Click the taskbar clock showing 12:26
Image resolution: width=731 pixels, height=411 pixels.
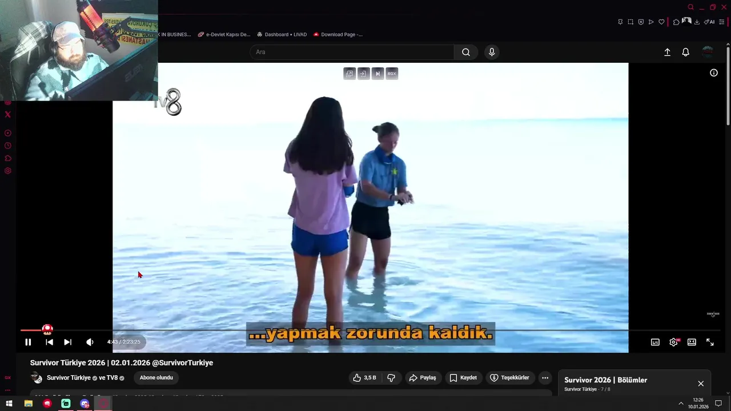tap(698, 404)
